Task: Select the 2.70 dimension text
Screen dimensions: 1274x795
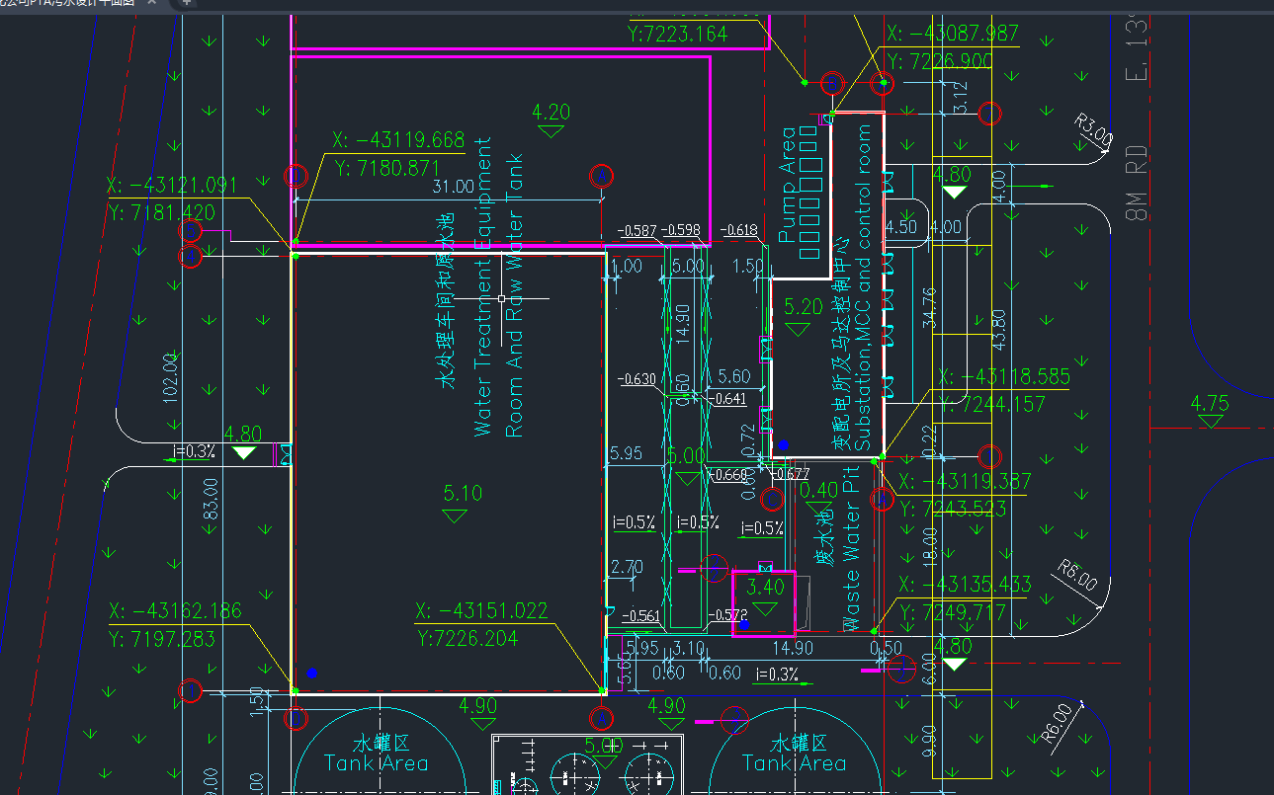Action: pyautogui.click(x=627, y=567)
